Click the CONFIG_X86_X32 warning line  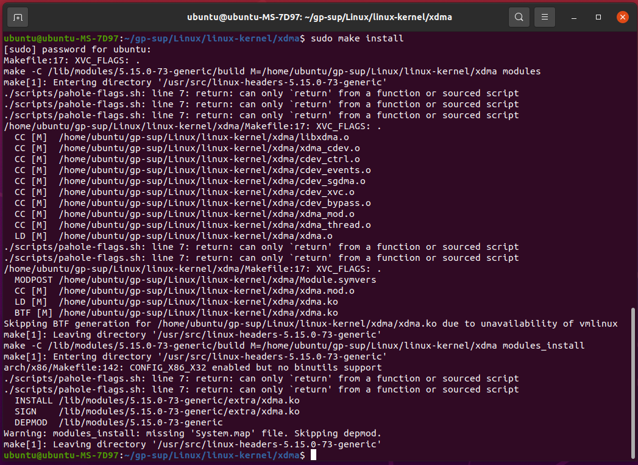tap(193, 367)
